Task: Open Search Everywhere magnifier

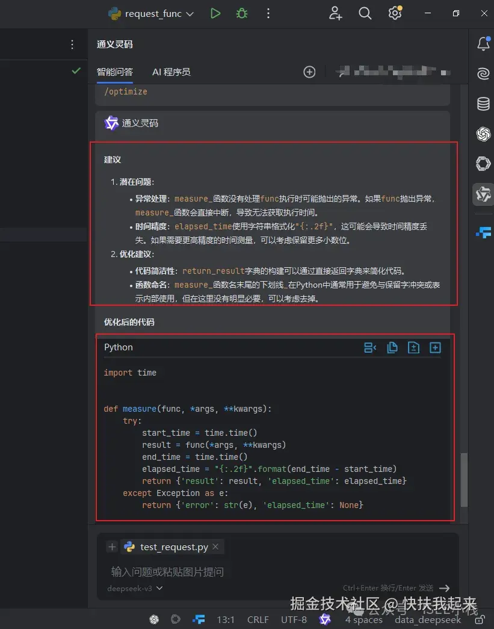Action: pyautogui.click(x=365, y=14)
